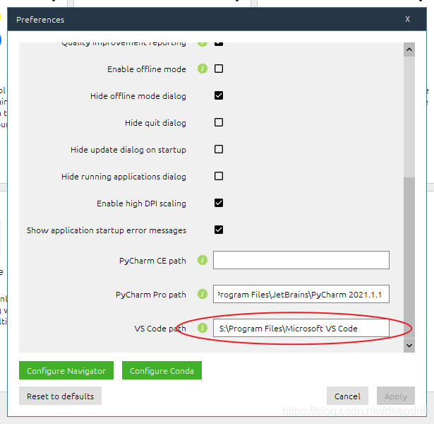Click info icon beside PyCharm CE path
The height and width of the screenshot is (424, 434).
[203, 260]
